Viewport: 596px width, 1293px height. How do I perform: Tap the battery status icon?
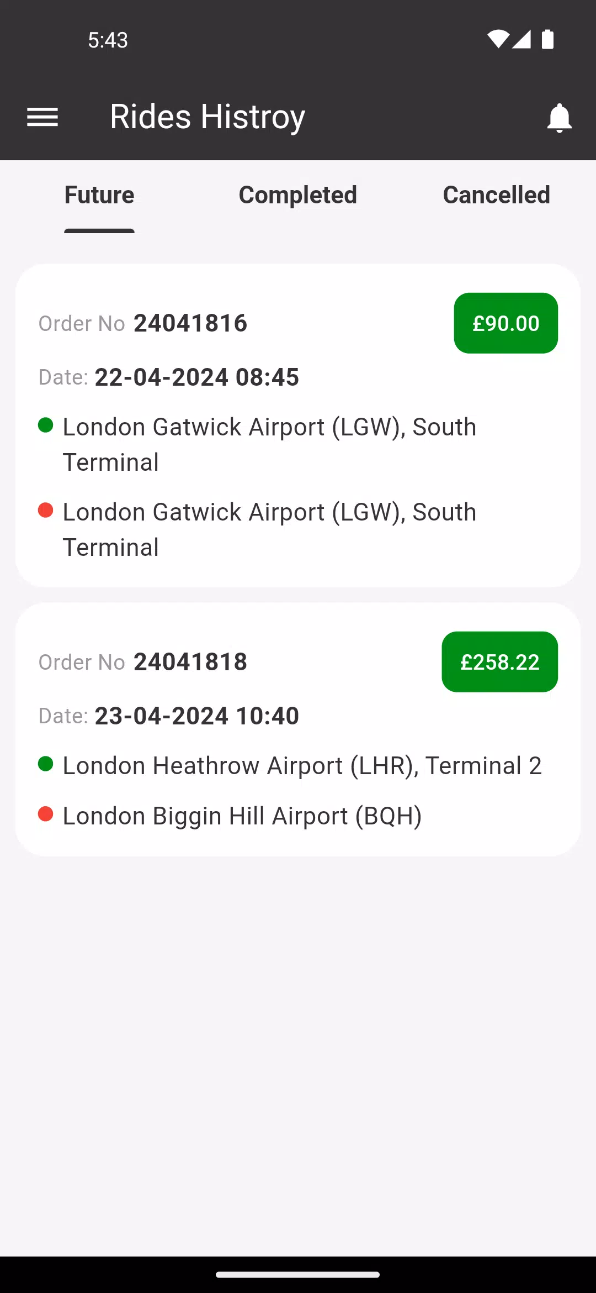547,39
